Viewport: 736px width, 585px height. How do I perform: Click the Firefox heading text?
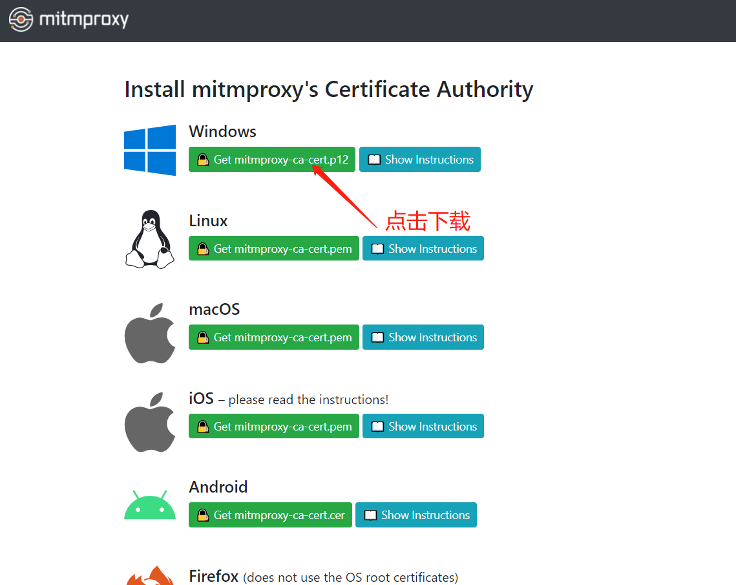[x=214, y=576]
